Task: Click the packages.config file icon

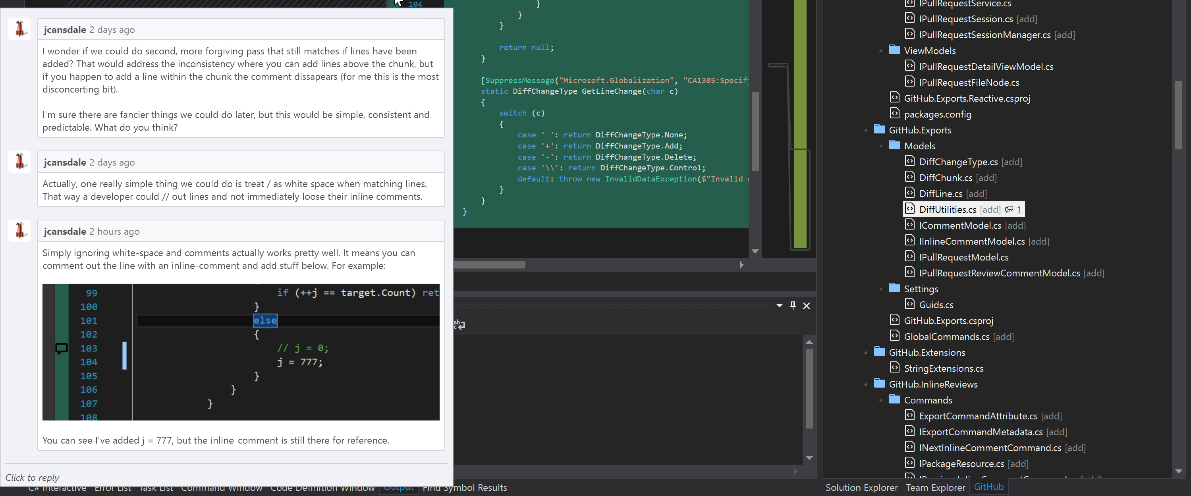Action: point(894,114)
